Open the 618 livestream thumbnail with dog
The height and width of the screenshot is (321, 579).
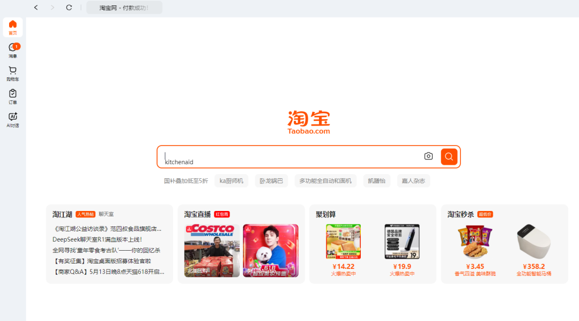point(271,250)
